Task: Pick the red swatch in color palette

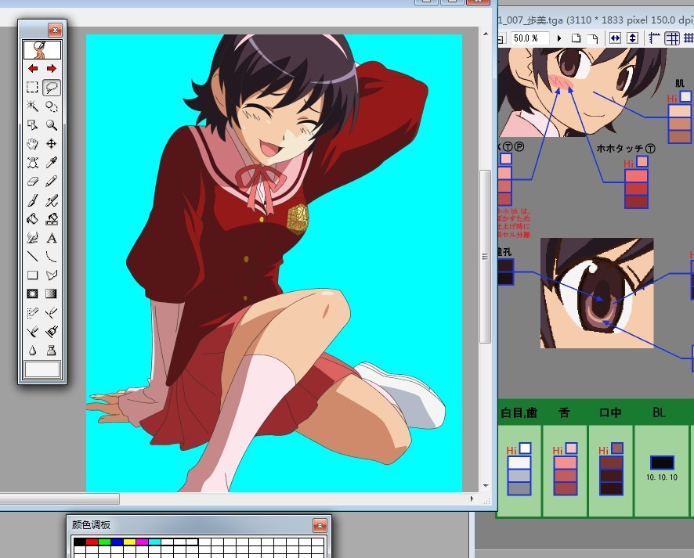Action: coord(91,542)
